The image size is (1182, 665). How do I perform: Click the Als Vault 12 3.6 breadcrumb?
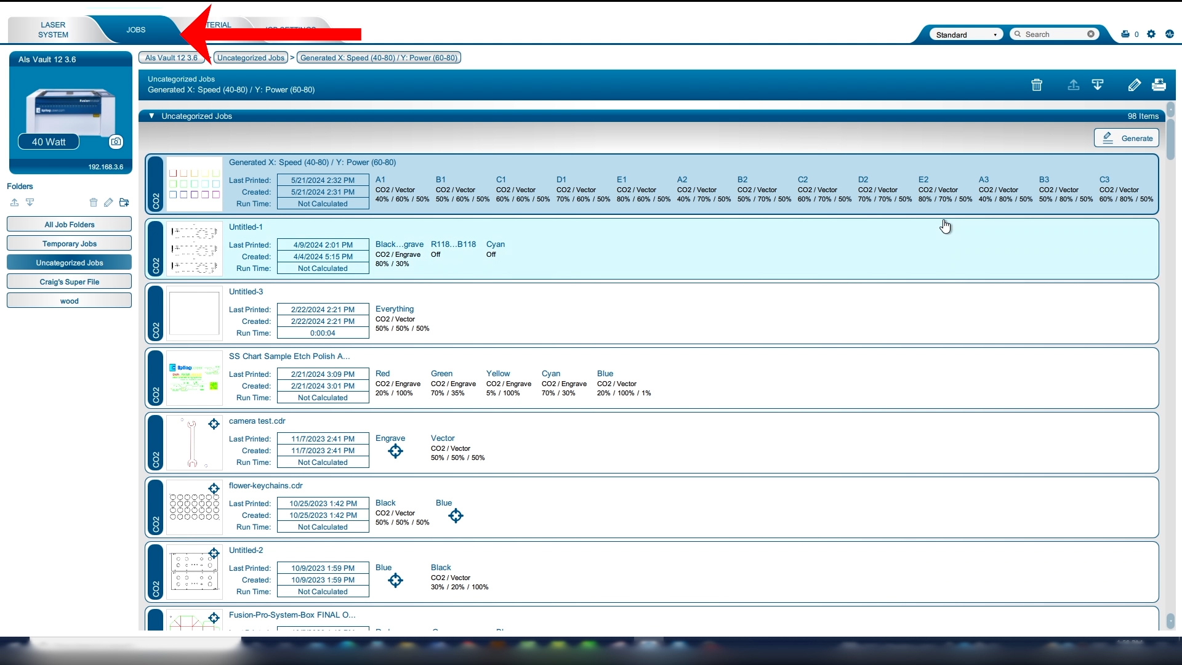pos(171,58)
